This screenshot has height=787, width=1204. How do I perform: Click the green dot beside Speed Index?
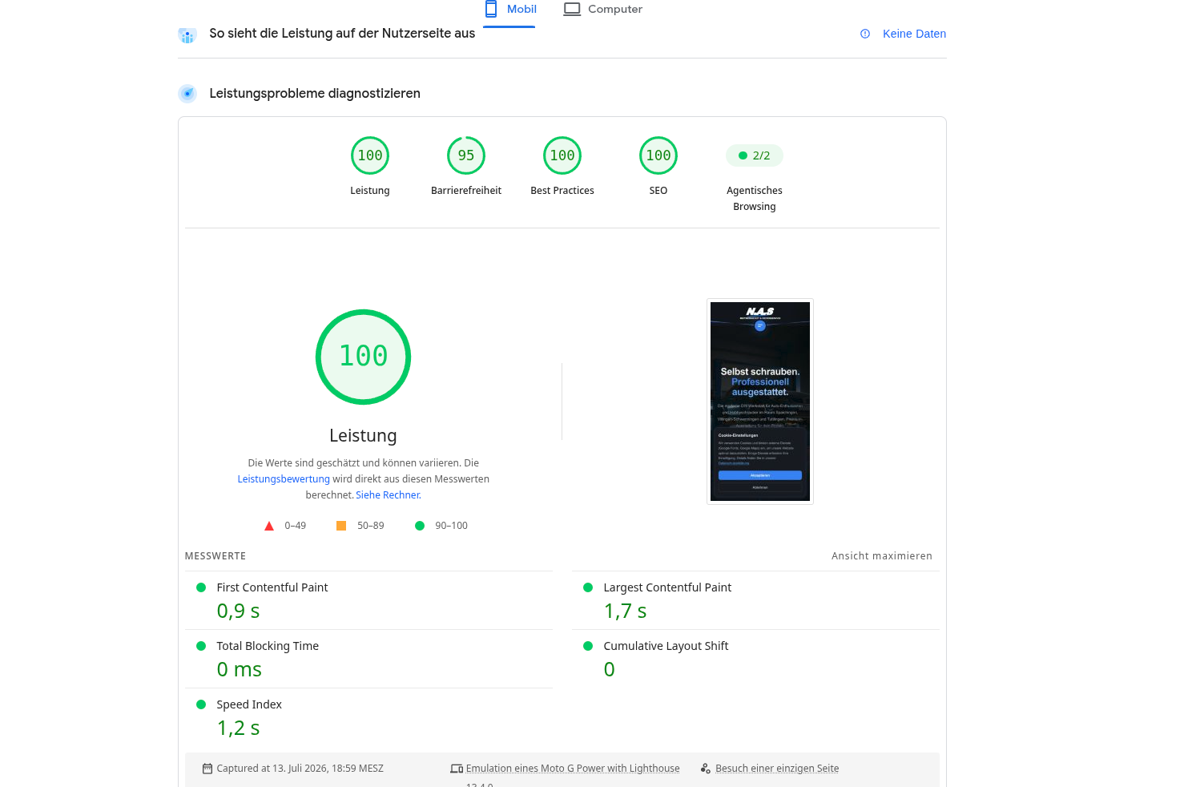[x=201, y=704]
